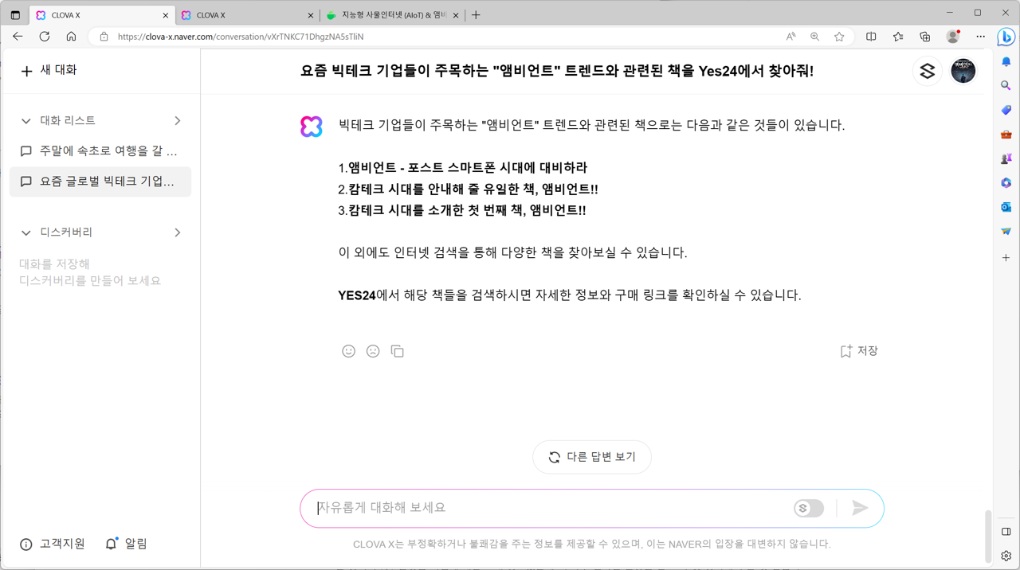Open sidebar Drop paper plane icon
This screenshot has width=1020, height=570.
tap(1006, 231)
